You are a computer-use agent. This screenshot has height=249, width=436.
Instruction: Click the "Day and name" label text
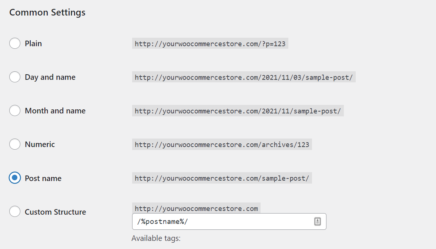pos(50,77)
